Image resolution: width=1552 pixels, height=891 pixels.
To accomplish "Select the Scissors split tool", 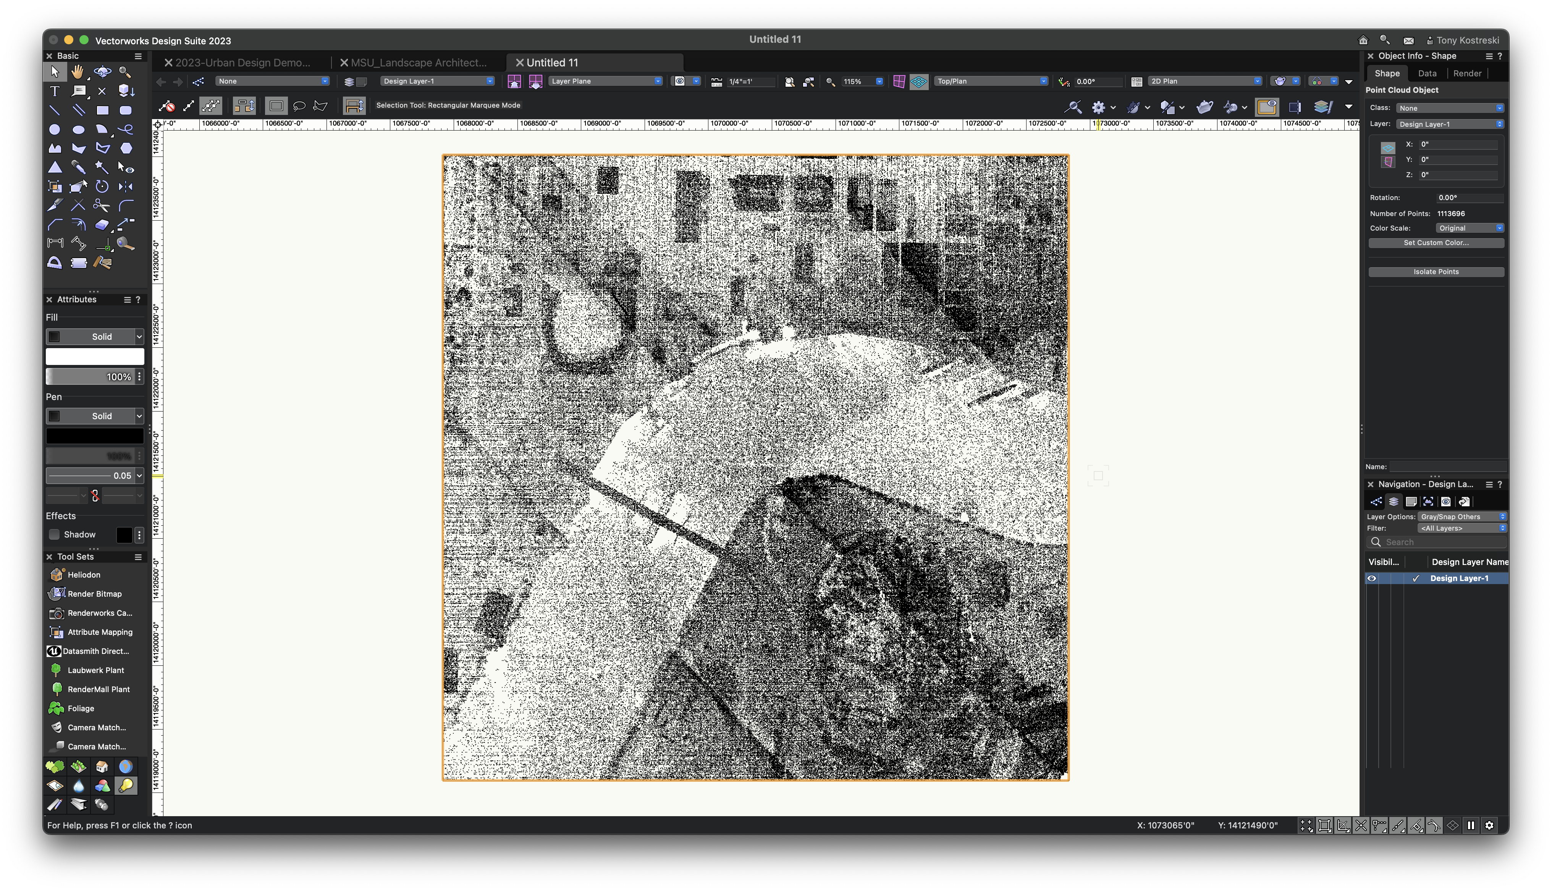I will [102, 206].
